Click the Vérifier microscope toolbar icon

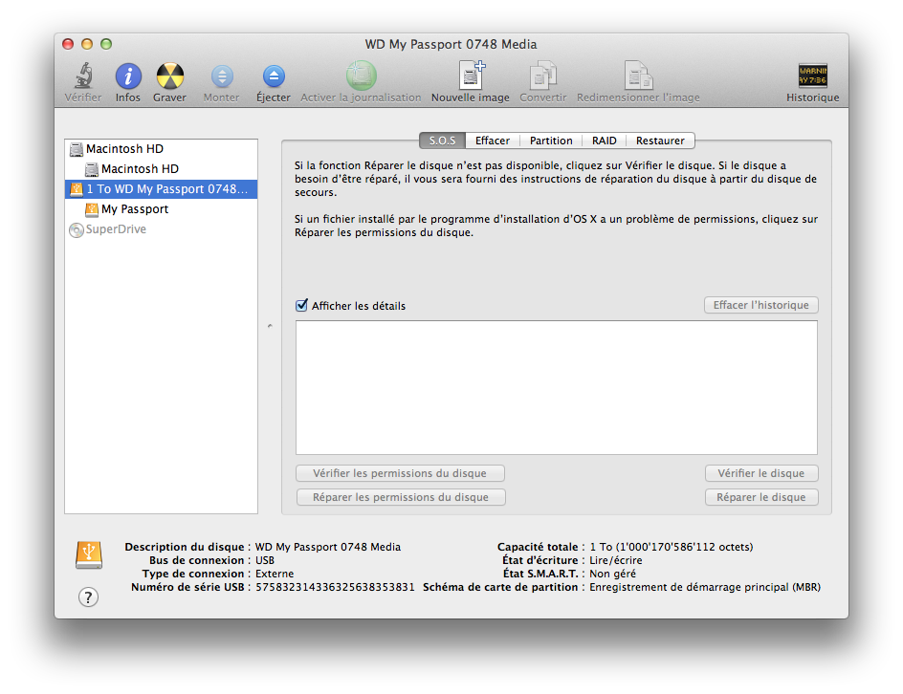tap(83, 77)
